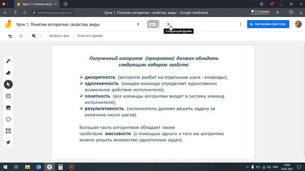Click the Jamboard logo icon

[x=8, y=24]
